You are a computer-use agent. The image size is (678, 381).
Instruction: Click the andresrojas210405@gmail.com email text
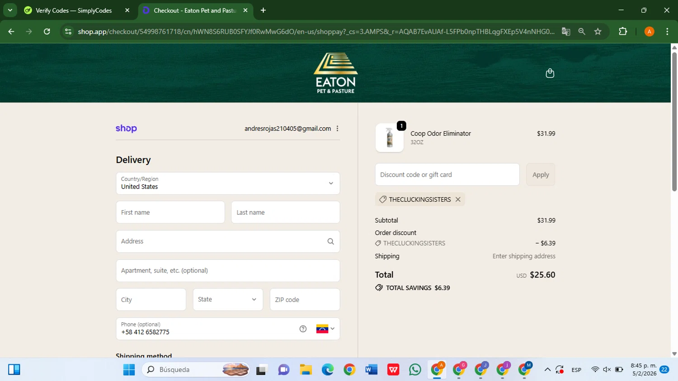[288, 129]
